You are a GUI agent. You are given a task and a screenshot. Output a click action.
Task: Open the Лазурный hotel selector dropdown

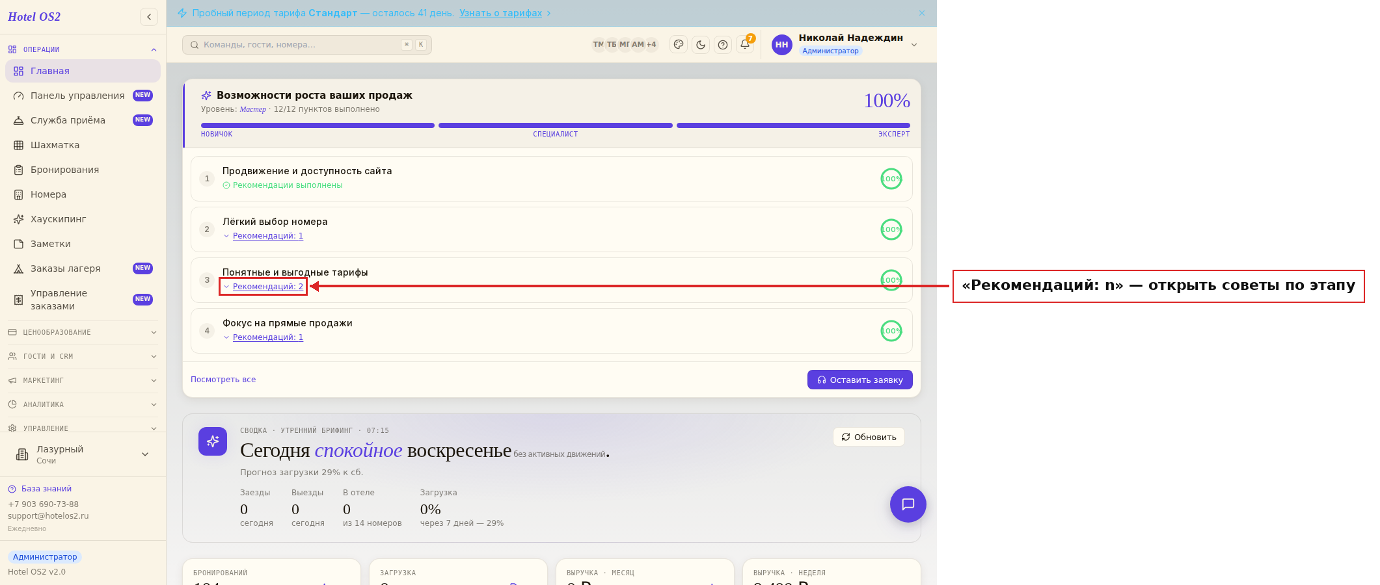coord(83,454)
